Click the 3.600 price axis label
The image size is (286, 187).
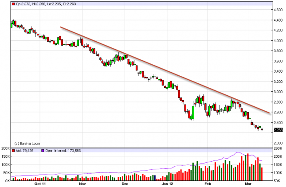[x=278, y=61]
